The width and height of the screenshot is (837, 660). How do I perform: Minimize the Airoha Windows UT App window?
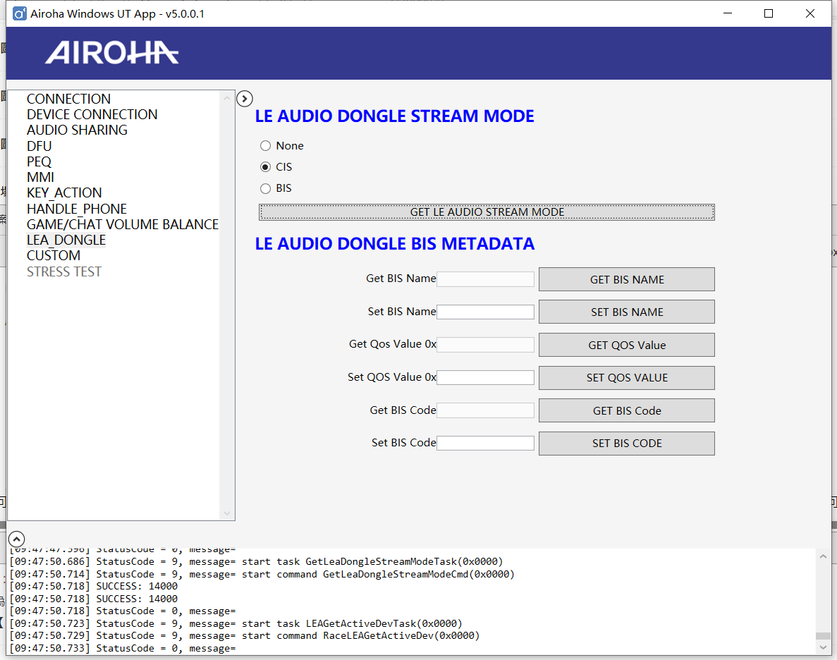click(x=728, y=13)
